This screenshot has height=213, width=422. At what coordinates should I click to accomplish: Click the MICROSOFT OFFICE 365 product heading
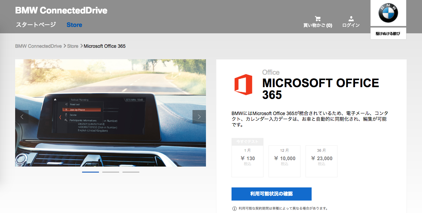point(321,89)
